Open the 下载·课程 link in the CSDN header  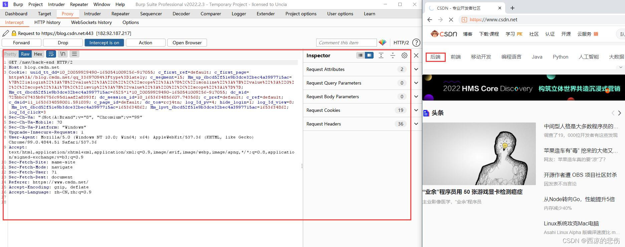pyautogui.click(x=489, y=34)
